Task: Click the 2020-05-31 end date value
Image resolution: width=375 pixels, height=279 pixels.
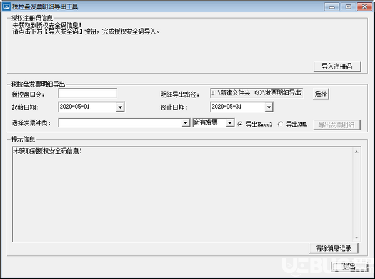Action: 226,107
